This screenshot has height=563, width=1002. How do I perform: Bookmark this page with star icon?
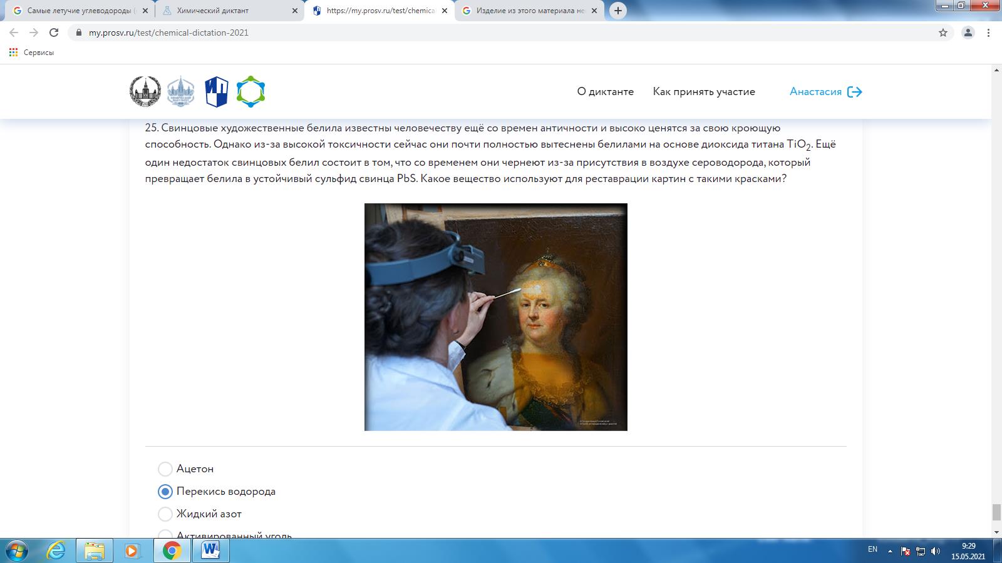point(943,33)
